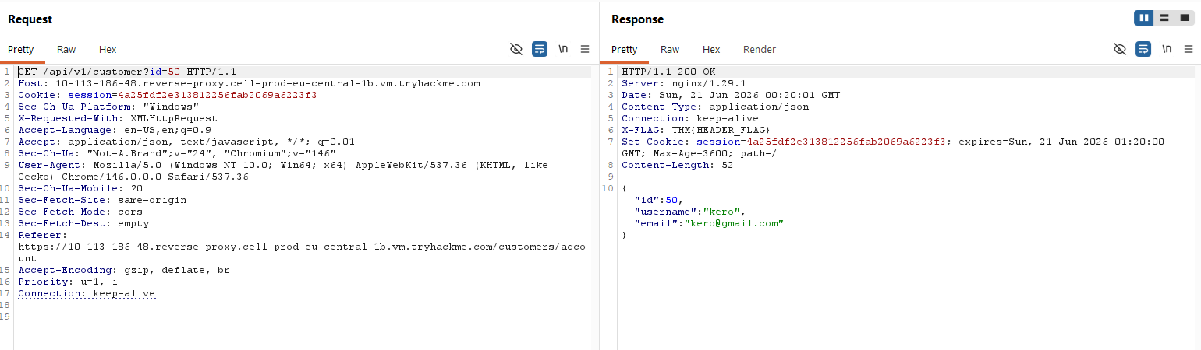Click the Request panel title
Screen dimensions: 1201x350
pos(30,19)
